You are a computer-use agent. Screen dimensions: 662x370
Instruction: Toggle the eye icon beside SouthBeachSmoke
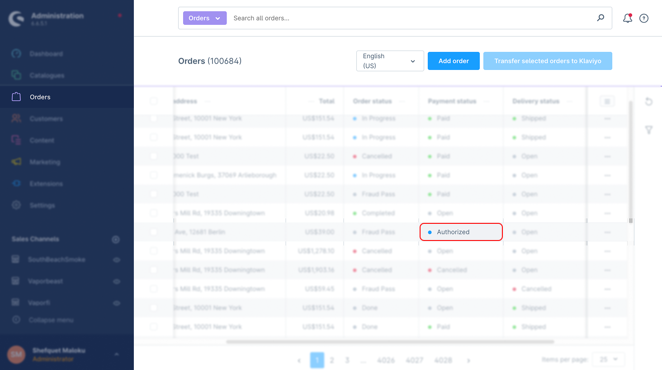coord(117,260)
